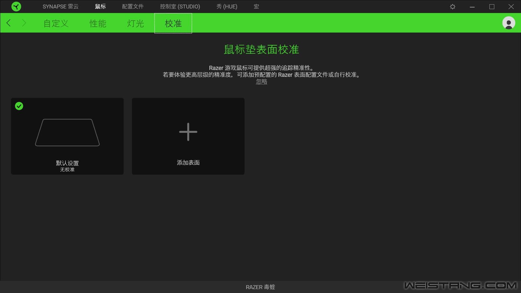Viewport: 521px width, 293px height.
Task: Toggle the green checkmark on default card
Action: [19, 106]
